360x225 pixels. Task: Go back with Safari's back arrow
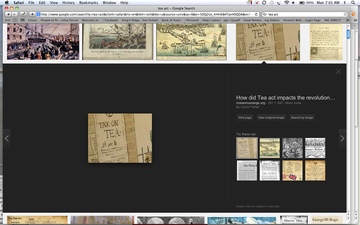[x=8, y=14]
